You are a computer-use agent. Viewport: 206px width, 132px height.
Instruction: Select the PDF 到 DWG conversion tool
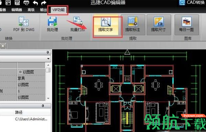[x=24, y=24]
